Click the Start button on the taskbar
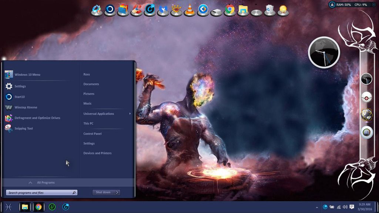 9,207
